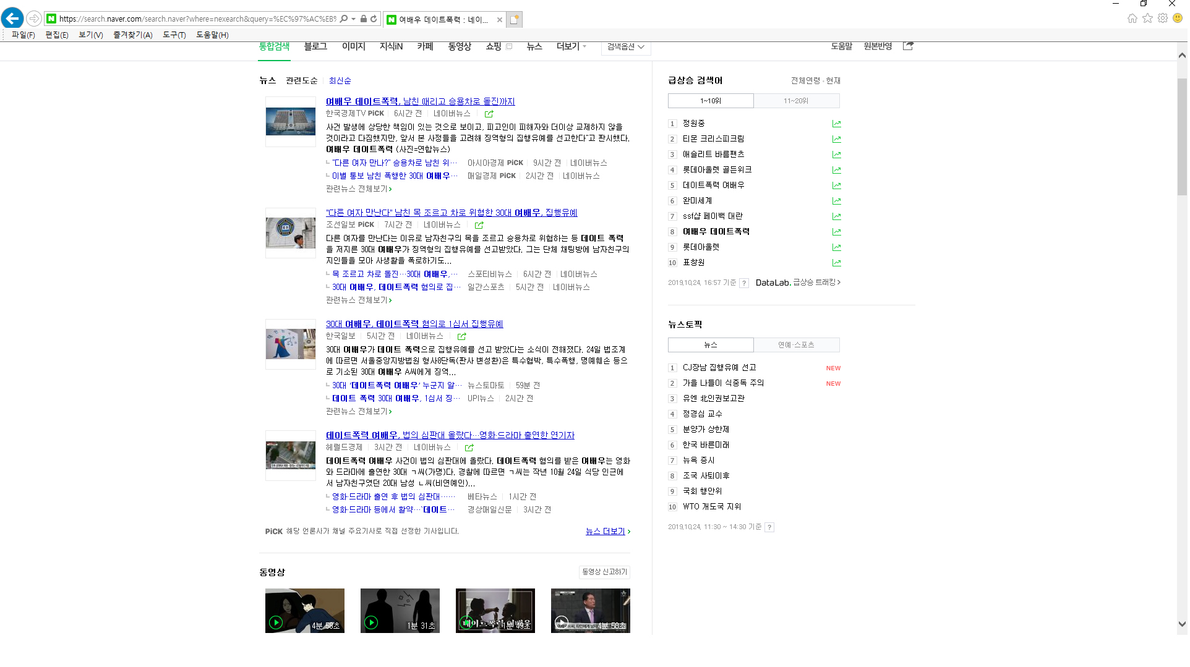
Task: Open courthouse thumbnail of first news article
Action: pos(291,122)
